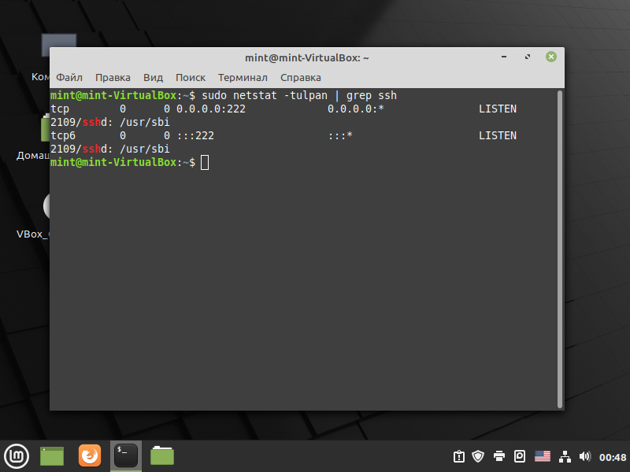This screenshot has width=630, height=472.
Task: Click the ':::*' foreign address text
Action: coord(340,135)
